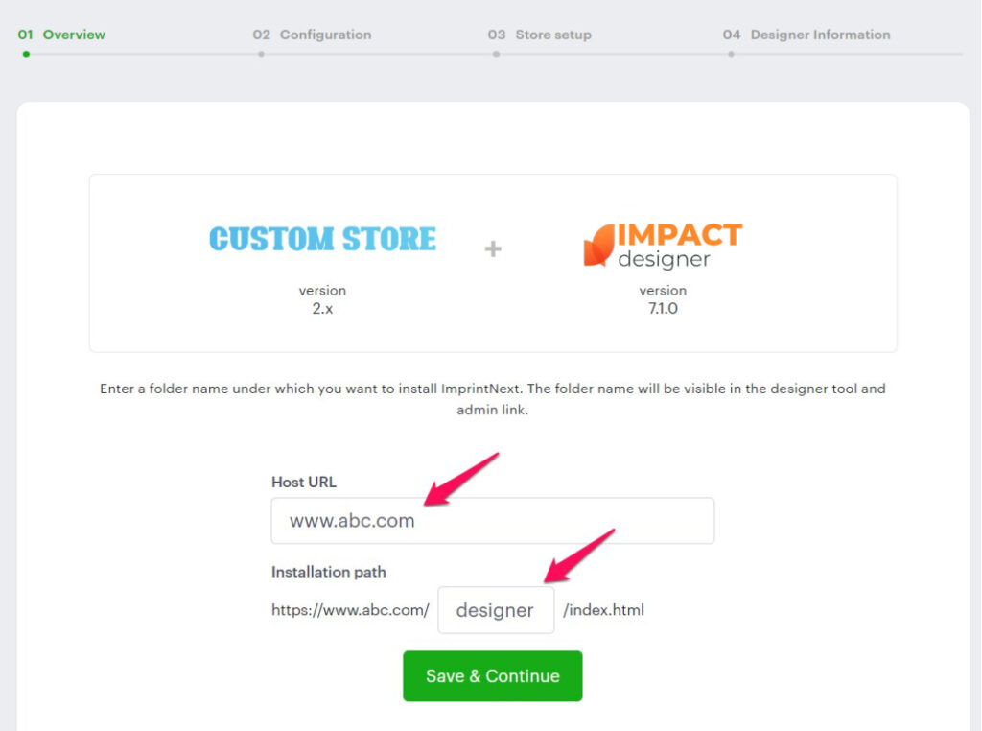Click the Custom Store logo
This screenshot has height=731, width=982.
[322, 239]
